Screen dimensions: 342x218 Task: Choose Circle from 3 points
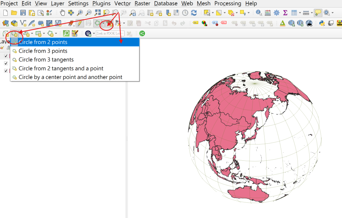click(x=75, y=51)
